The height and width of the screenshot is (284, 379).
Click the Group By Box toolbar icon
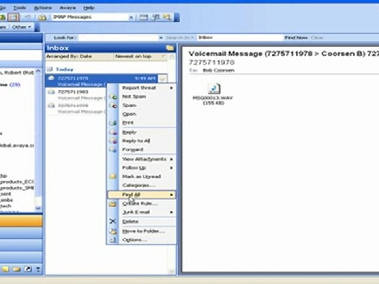[144, 17]
